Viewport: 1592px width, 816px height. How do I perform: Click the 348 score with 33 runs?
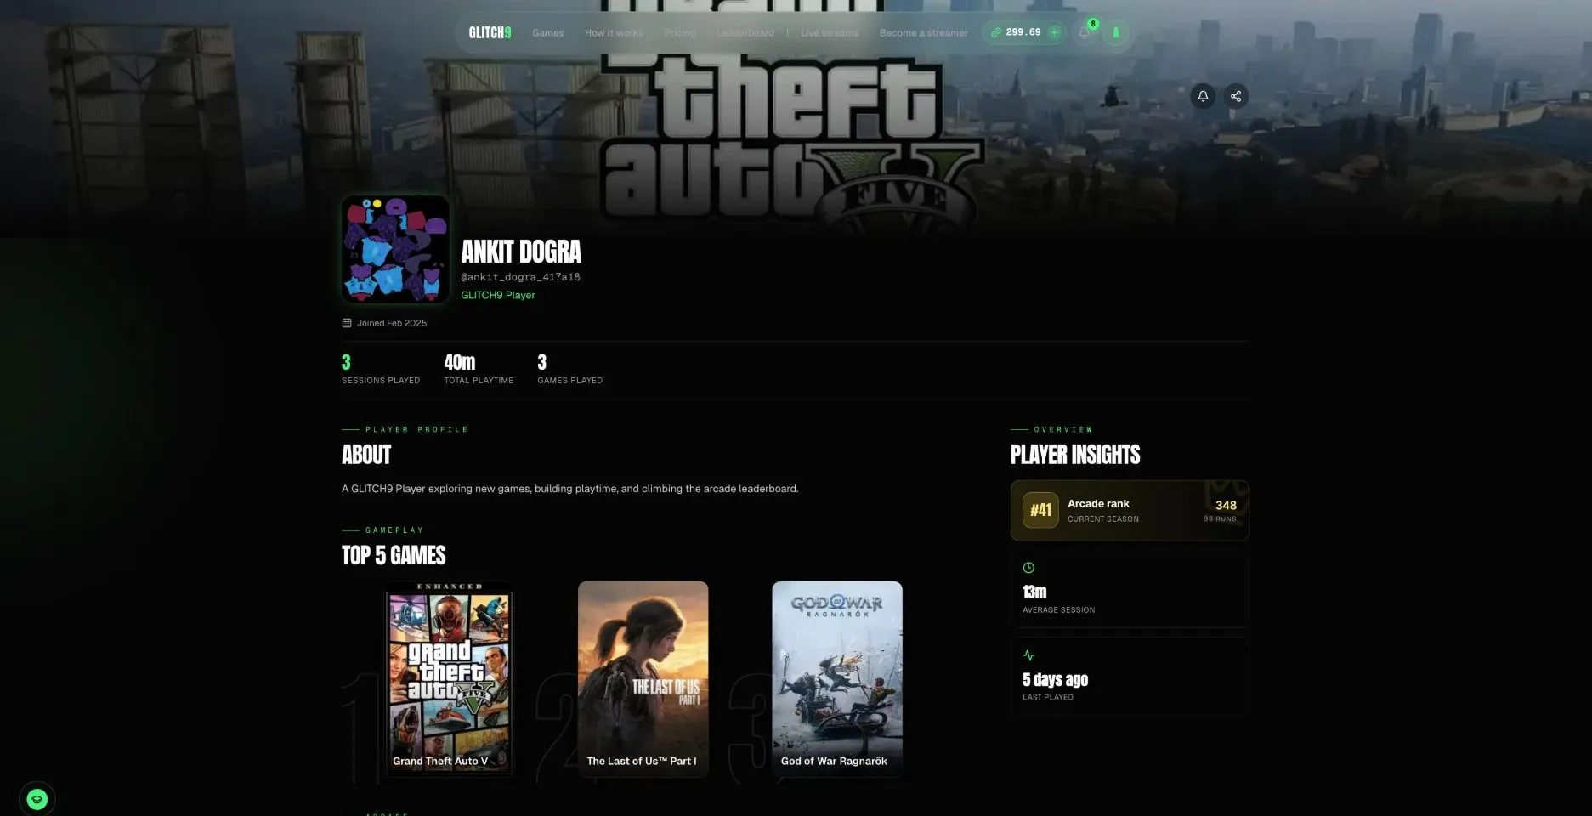[1221, 510]
